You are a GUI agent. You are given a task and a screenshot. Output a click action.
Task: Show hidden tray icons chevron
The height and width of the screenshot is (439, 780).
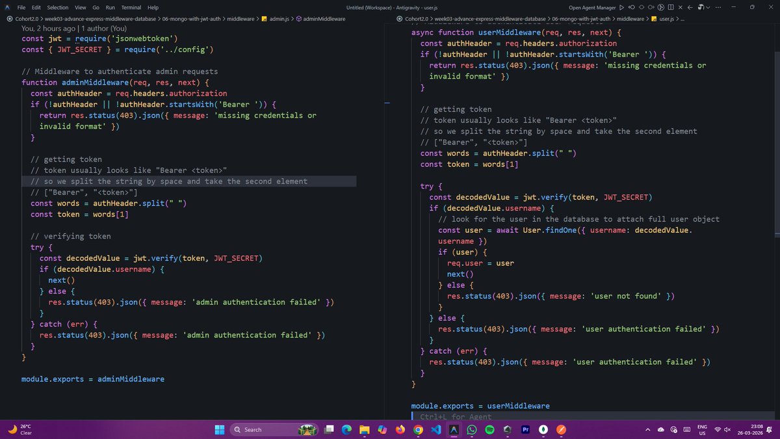[648, 429]
